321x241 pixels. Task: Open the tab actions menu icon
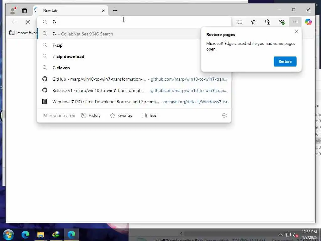click(x=24, y=11)
